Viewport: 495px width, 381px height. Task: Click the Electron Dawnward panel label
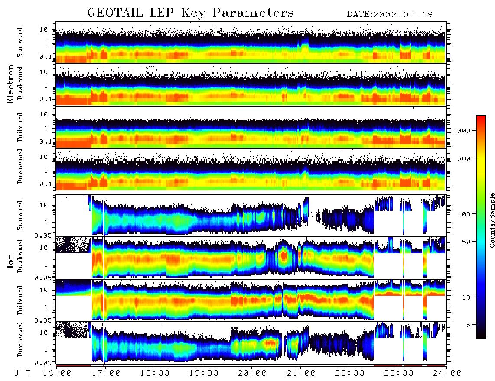(20, 167)
